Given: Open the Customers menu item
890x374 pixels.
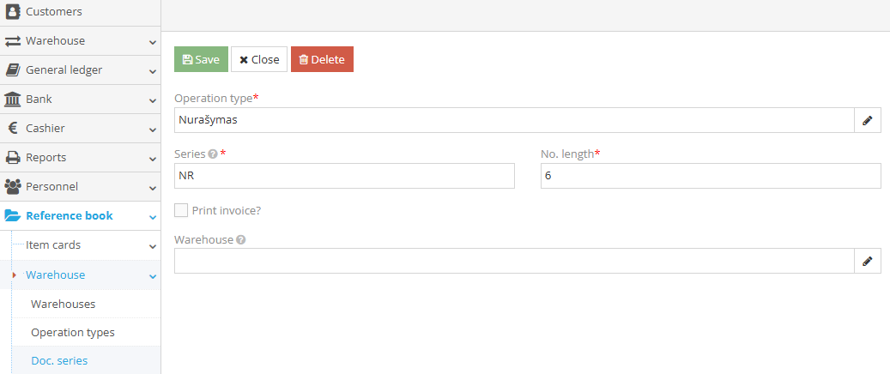Looking at the screenshot, I should click(x=54, y=12).
